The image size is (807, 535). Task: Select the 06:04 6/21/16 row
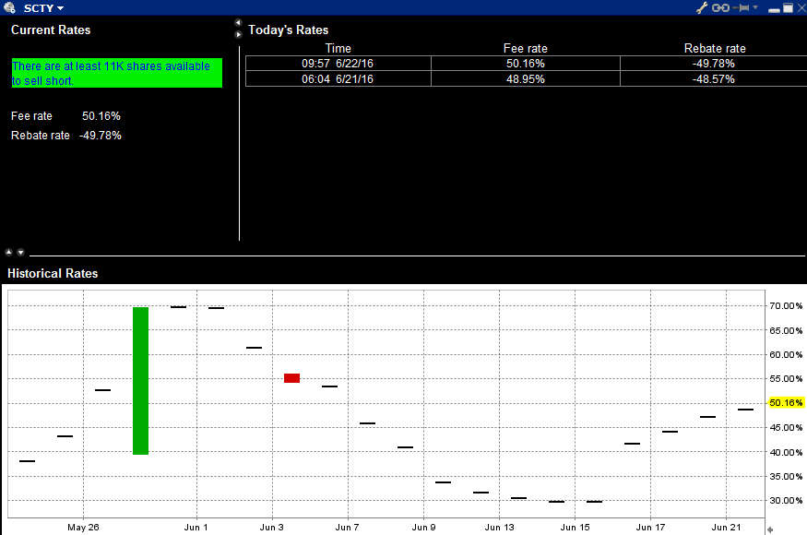coord(526,78)
